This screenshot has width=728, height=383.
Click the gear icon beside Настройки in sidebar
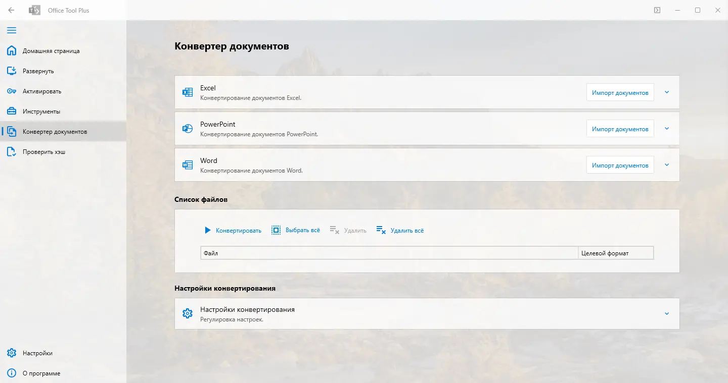(11, 353)
